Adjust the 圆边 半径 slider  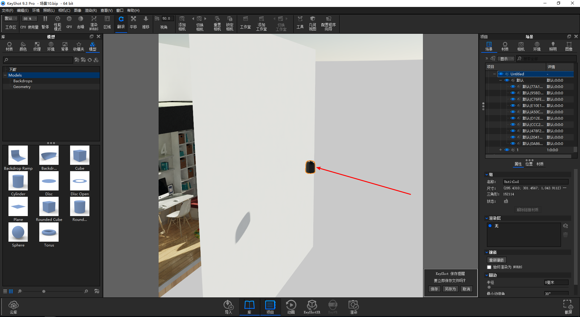pos(489,287)
